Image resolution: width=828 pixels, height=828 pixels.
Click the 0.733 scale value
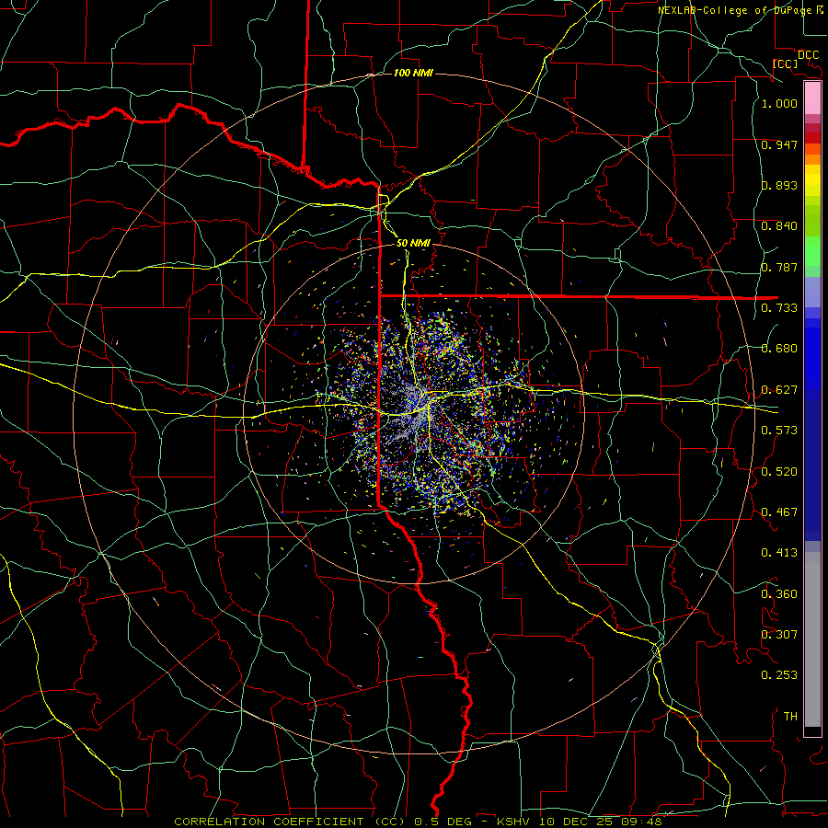(x=779, y=308)
